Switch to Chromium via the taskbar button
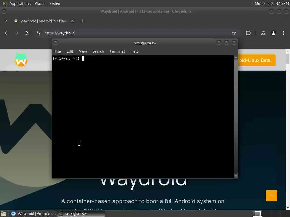 click(33, 214)
